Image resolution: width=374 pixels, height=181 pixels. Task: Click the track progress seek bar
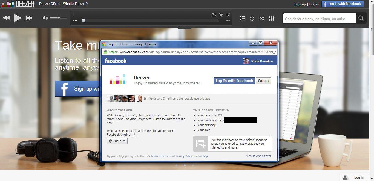[151, 20]
